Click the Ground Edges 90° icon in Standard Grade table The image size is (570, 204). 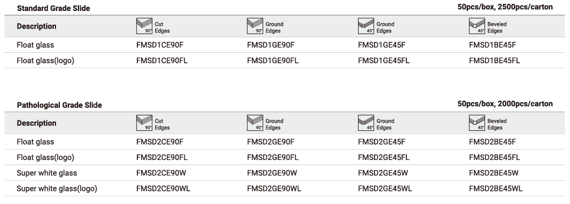[255, 26]
